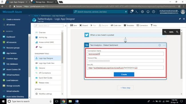
Task: Open Word from the taskbar
Action: pos(77,101)
